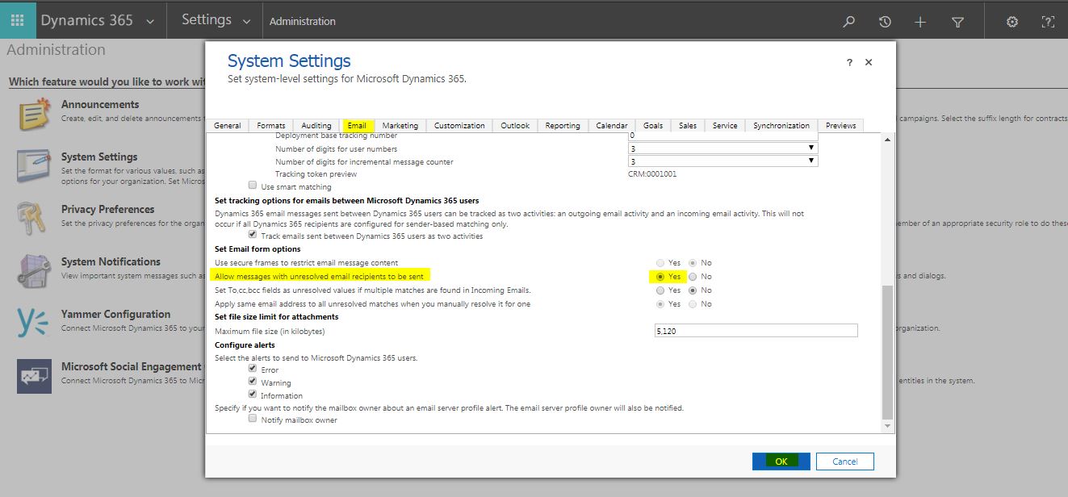The image size is (1068, 497).
Task: Click the scrollbar down arrow in dialog
Action: click(889, 426)
